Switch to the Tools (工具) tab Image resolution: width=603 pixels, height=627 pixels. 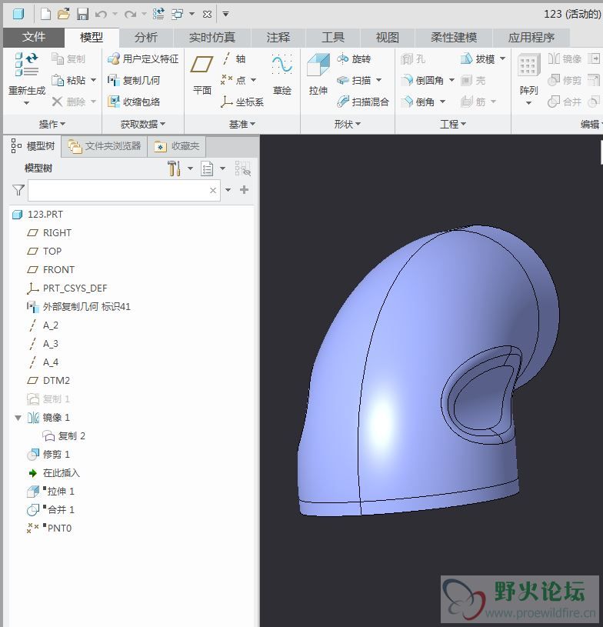click(x=333, y=37)
